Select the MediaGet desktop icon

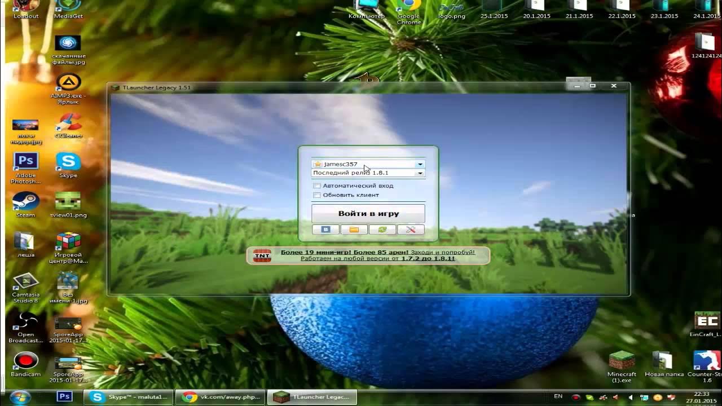(x=68, y=10)
